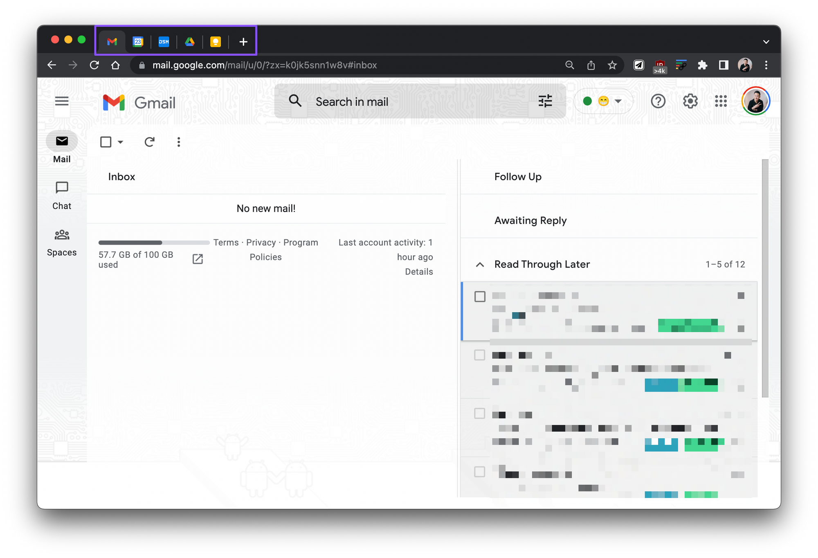The image size is (818, 558).
Task: Open the select dropdown arrow beside checkbox
Action: point(121,142)
